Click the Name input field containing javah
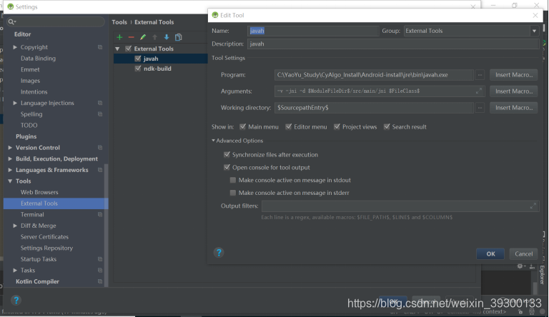The width and height of the screenshot is (549, 317). [313, 31]
